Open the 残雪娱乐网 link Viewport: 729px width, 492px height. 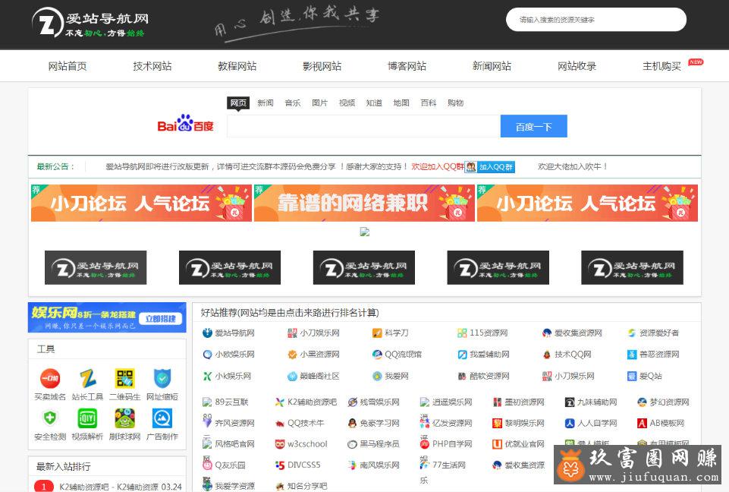pos(379,402)
